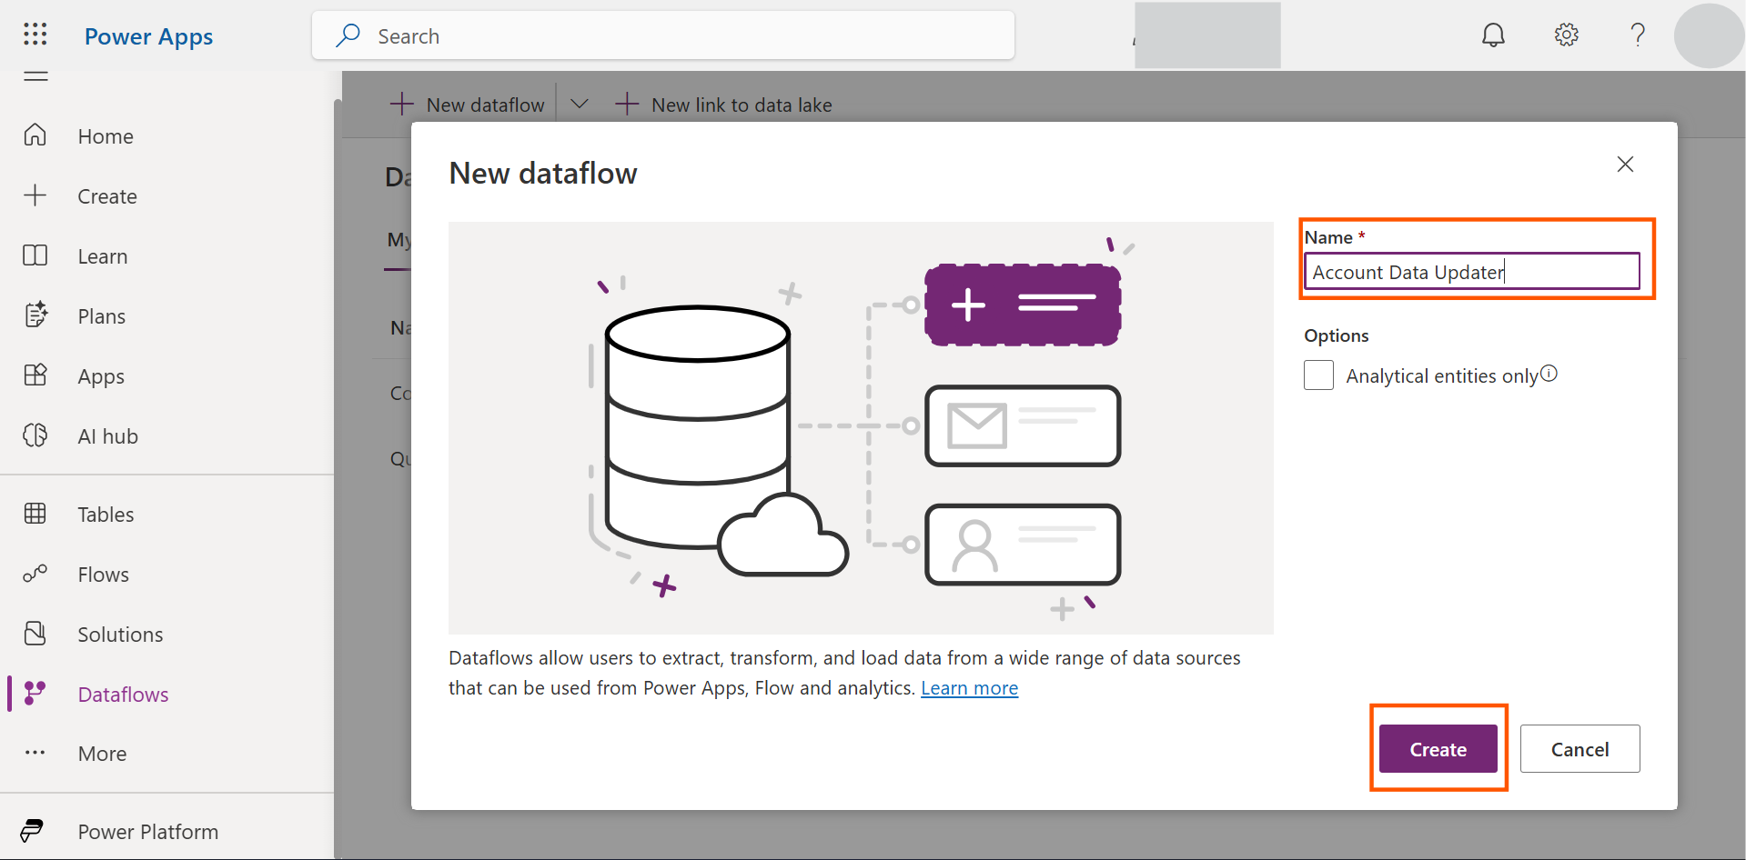1746x860 pixels.
Task: Click the Plans icon in sidebar
Action: [x=35, y=315]
